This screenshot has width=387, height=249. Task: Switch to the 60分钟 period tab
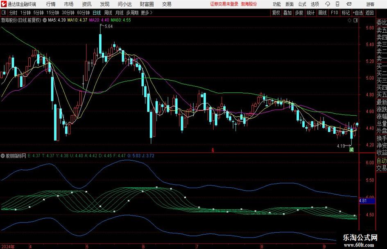click(x=83, y=13)
